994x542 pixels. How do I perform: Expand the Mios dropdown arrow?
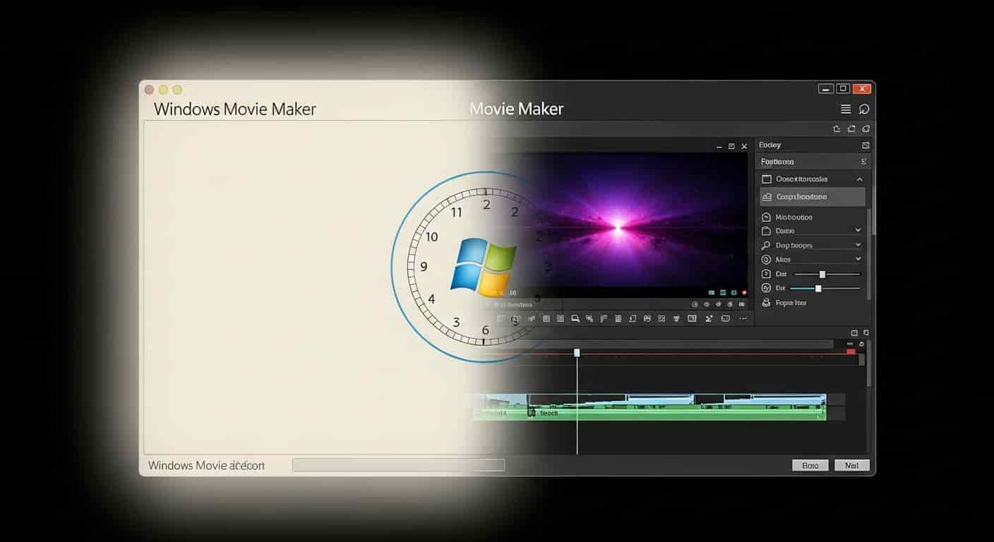pyautogui.click(x=858, y=259)
